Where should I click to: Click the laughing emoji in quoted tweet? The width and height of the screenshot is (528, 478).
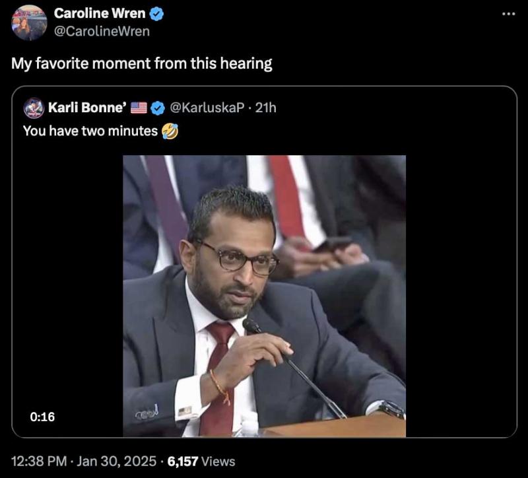tap(170, 131)
